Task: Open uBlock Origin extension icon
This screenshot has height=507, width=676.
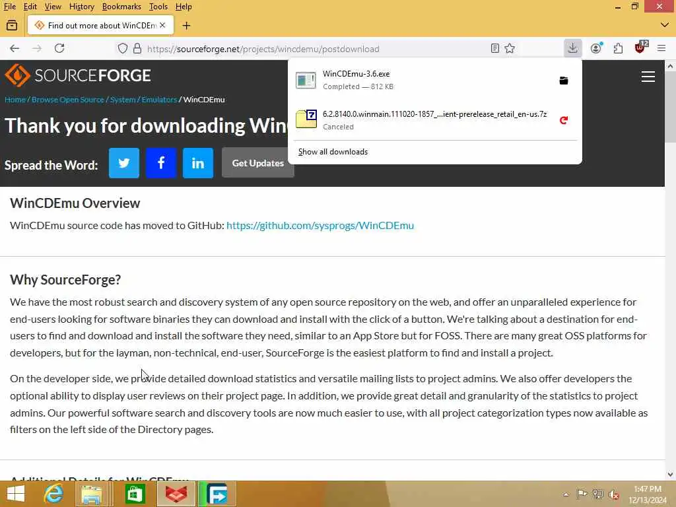Action: (641, 48)
